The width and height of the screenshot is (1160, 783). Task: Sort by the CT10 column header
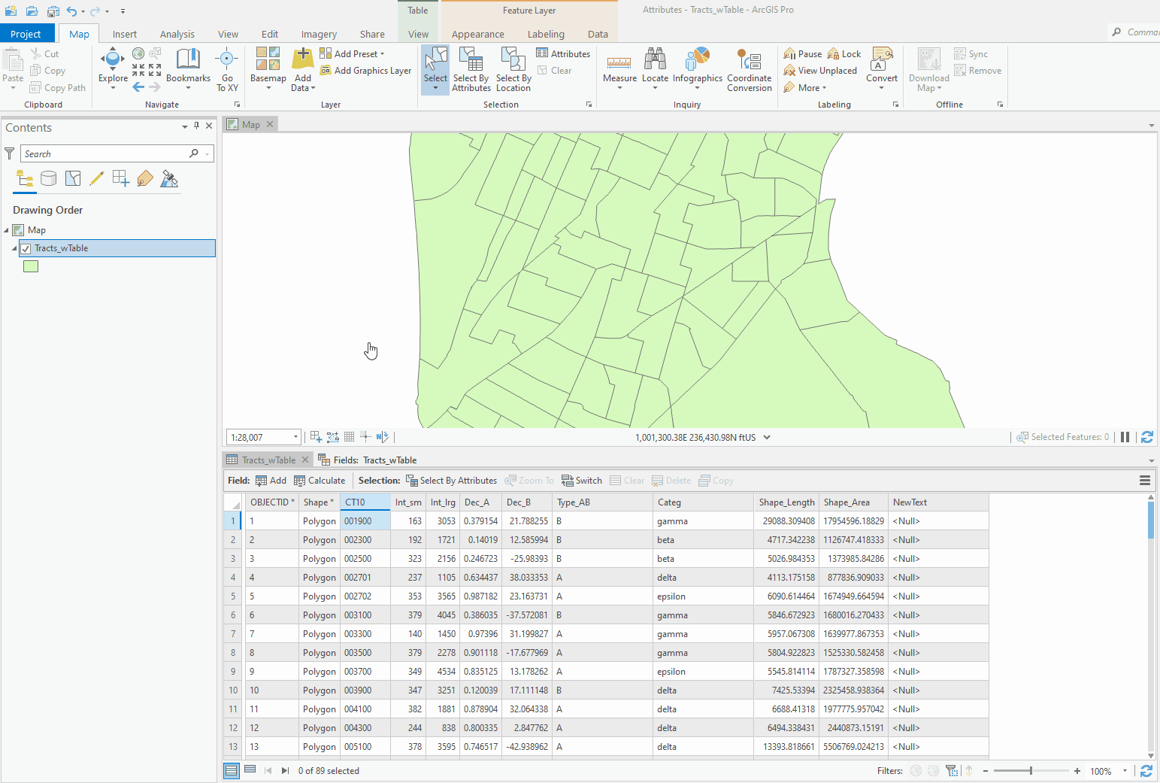coord(365,502)
